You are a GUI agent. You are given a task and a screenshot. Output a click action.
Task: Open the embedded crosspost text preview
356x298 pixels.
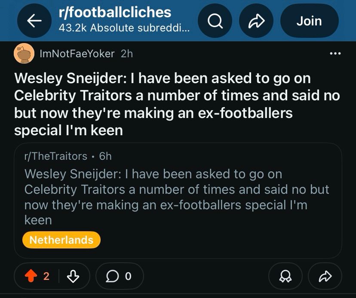[177, 197]
